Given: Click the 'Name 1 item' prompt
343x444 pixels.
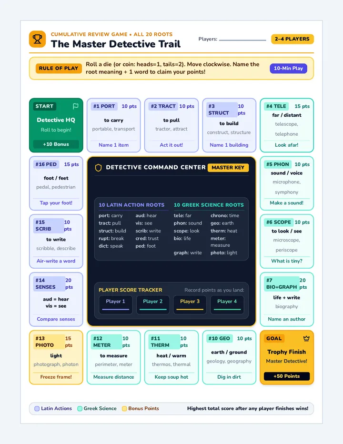Looking at the screenshot, I should (113, 145).
